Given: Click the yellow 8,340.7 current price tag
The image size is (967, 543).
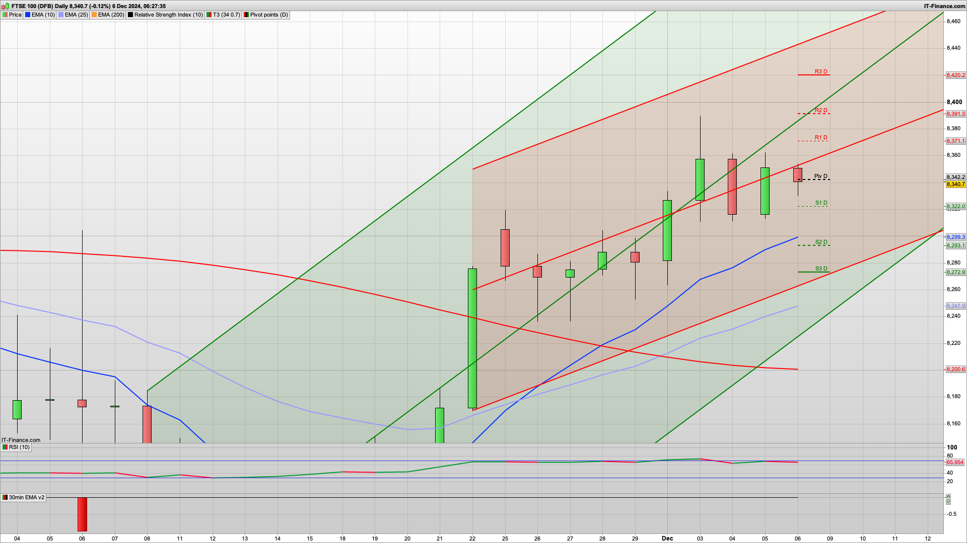Looking at the screenshot, I should [x=955, y=185].
